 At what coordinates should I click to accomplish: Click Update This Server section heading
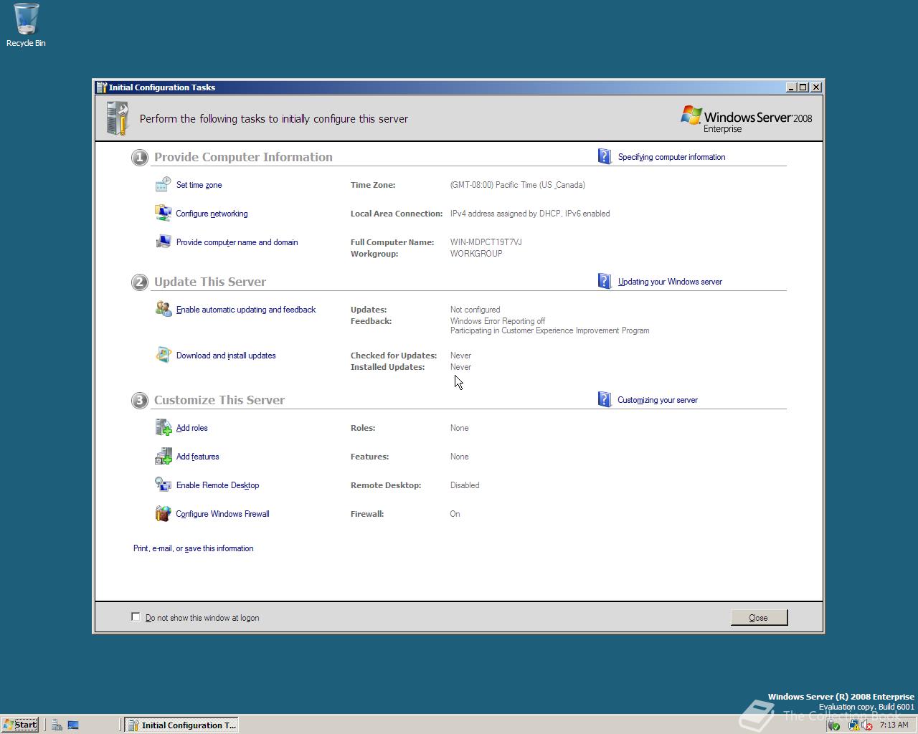[209, 282]
